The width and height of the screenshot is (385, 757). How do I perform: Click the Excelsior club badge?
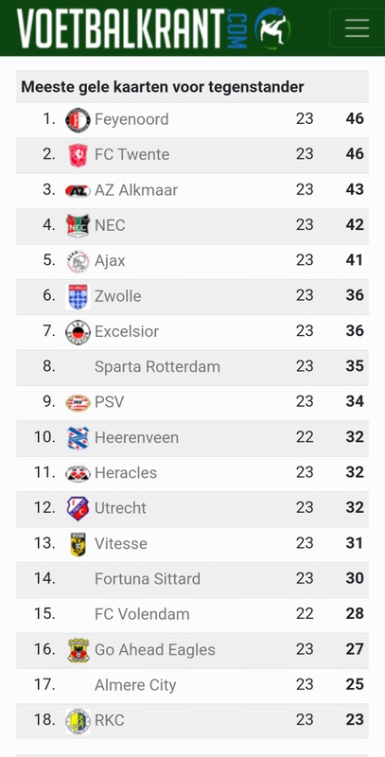pos(78,332)
